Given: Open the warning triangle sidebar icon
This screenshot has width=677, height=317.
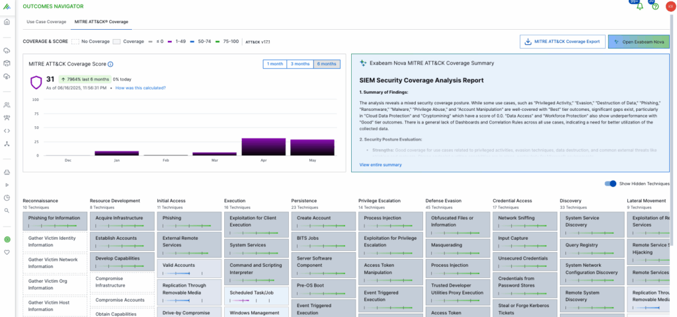Looking at the screenshot, I should tap(7, 172).
